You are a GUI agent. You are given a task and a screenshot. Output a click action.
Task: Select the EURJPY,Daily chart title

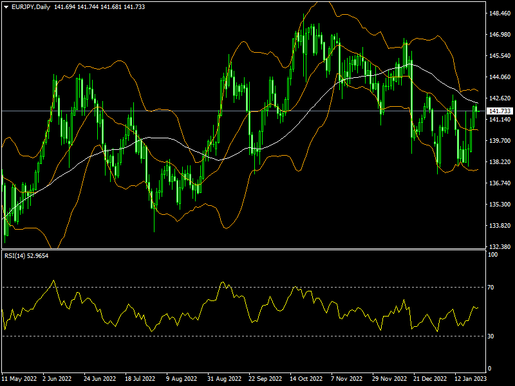[31, 7]
